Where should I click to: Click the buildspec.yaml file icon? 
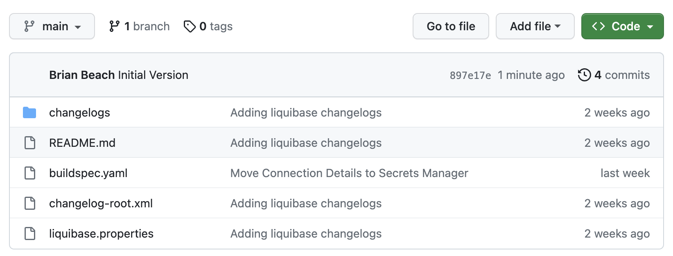29,173
